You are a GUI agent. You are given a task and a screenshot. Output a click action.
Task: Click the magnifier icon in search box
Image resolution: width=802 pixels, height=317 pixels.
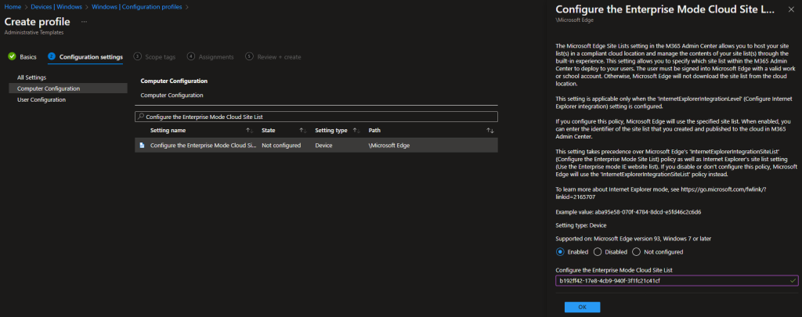click(x=141, y=117)
